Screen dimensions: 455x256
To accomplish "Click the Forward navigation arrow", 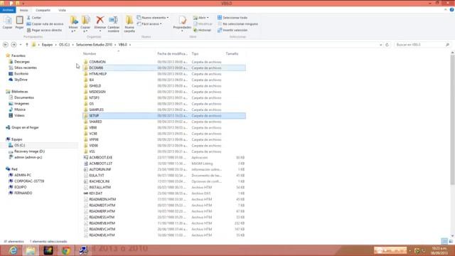I will [x=14, y=45].
